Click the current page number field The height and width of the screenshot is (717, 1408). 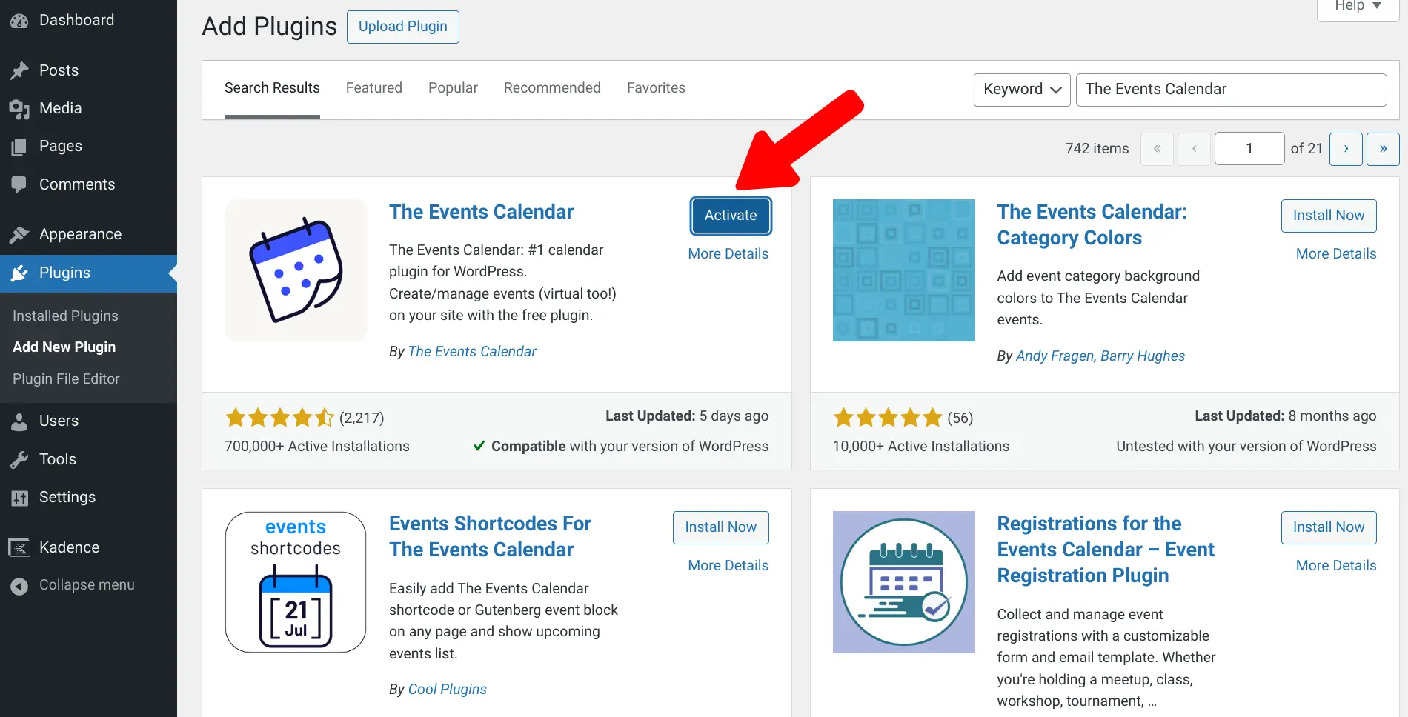tap(1249, 149)
